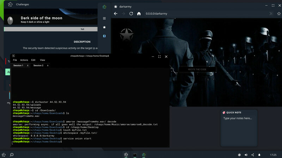Click the share icon in system tray
Screen dimensions: 282x158
(x=253, y=154)
